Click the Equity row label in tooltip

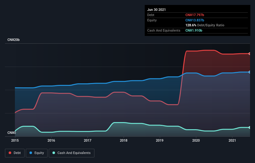pyautogui.click(x=152, y=20)
